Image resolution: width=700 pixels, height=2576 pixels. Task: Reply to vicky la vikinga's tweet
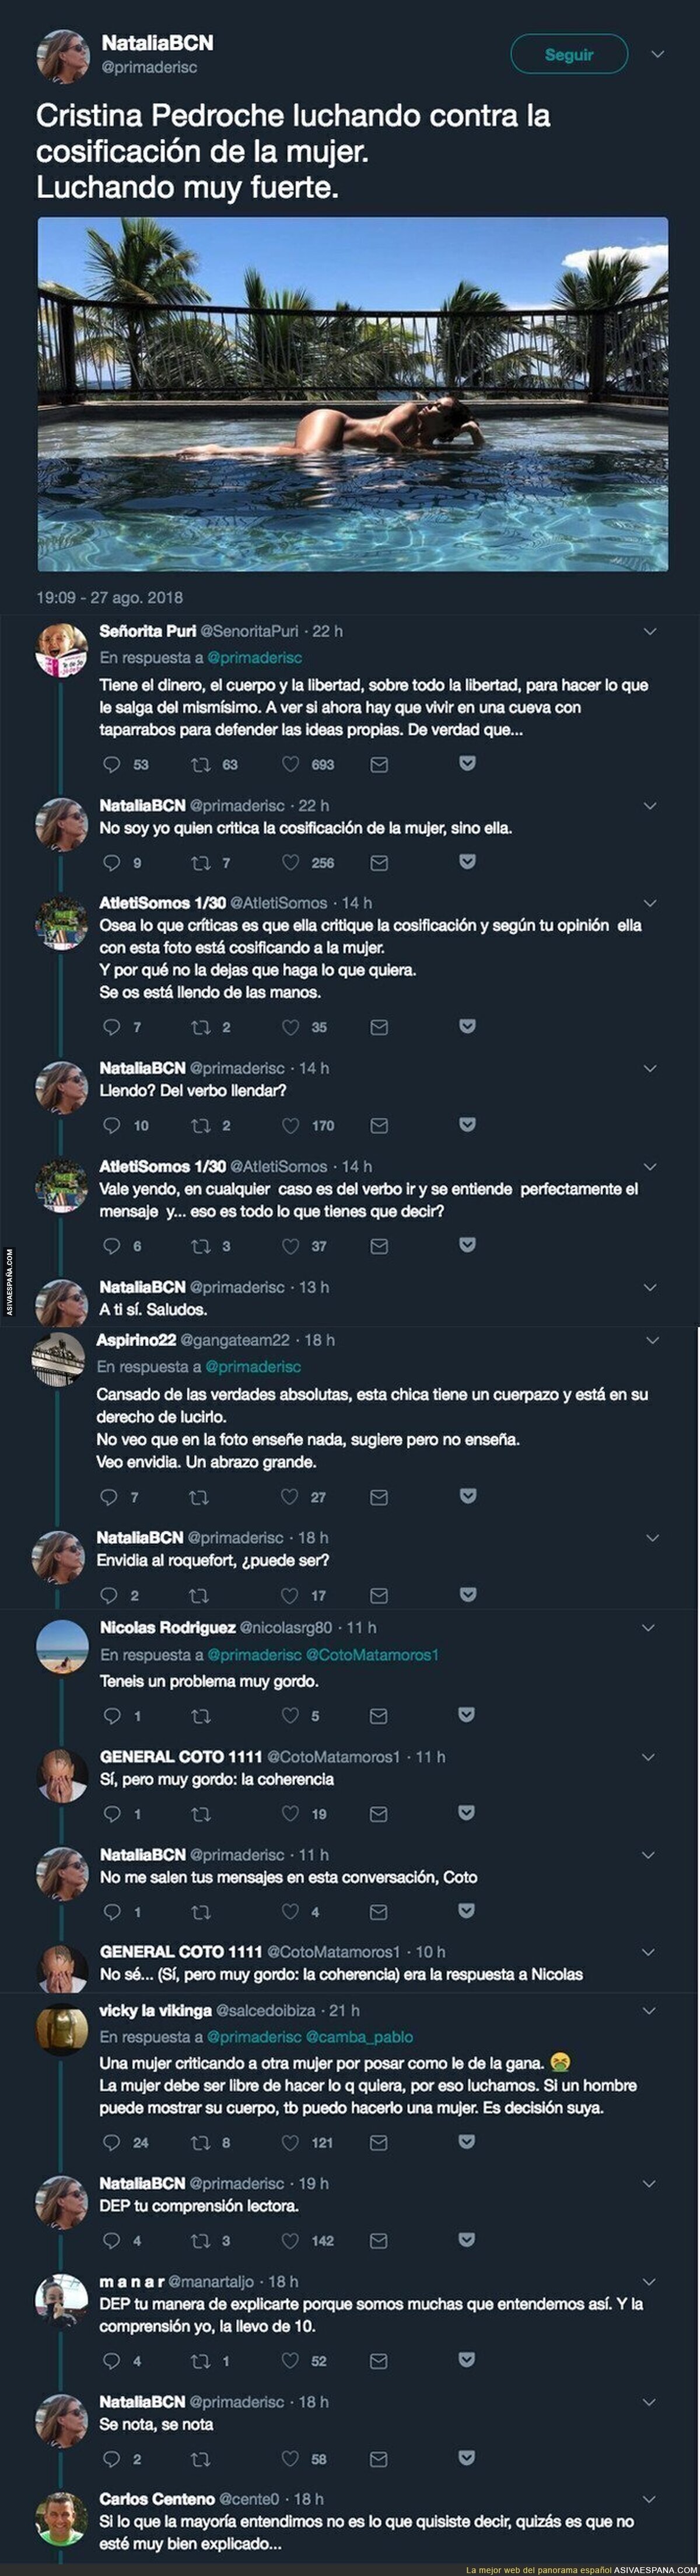(x=112, y=2142)
